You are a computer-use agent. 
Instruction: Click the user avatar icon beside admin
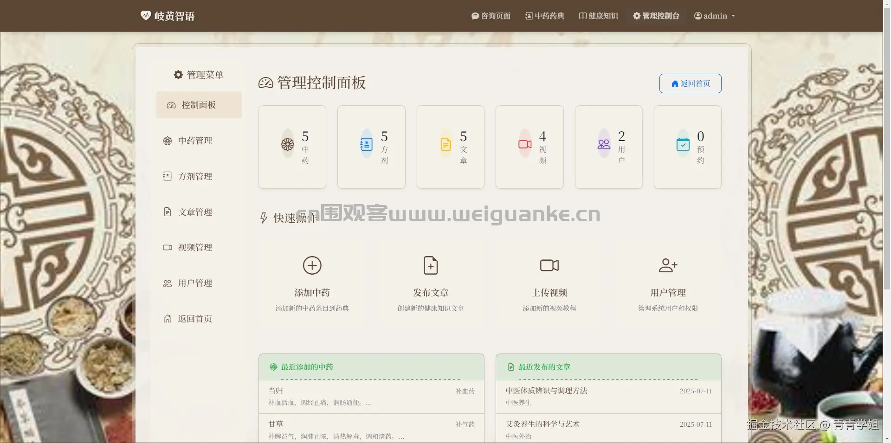tap(698, 16)
